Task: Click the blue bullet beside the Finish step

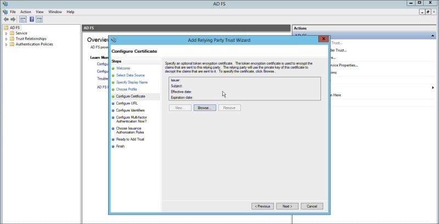Action: (x=113, y=147)
